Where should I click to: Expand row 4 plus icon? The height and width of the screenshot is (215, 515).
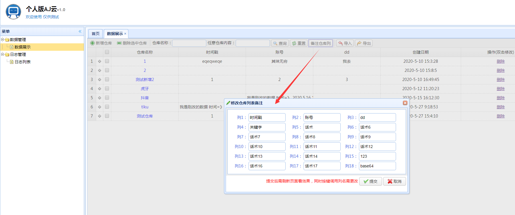[100, 89]
